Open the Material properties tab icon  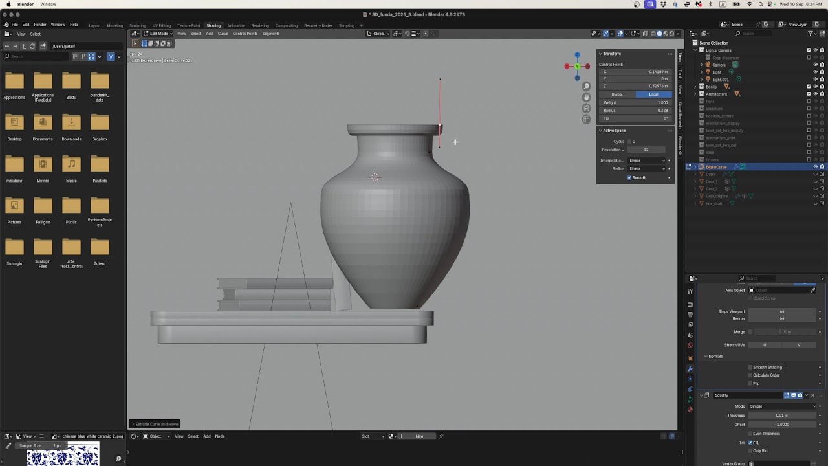point(690,410)
